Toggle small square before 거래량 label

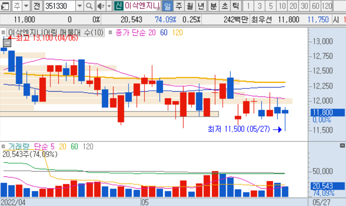[x=3, y=146]
